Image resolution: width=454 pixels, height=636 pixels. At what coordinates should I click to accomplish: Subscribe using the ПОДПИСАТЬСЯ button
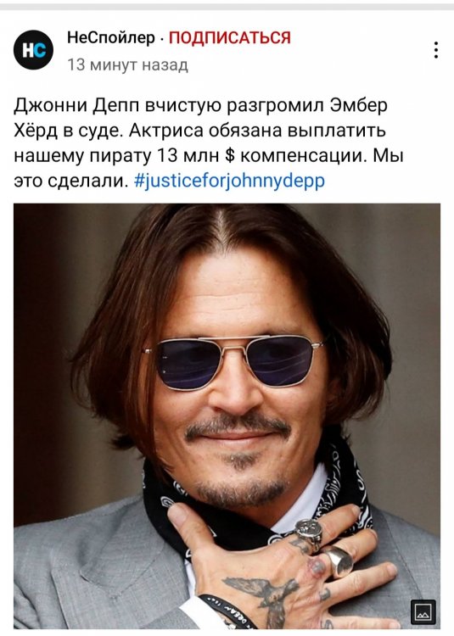tap(230, 37)
